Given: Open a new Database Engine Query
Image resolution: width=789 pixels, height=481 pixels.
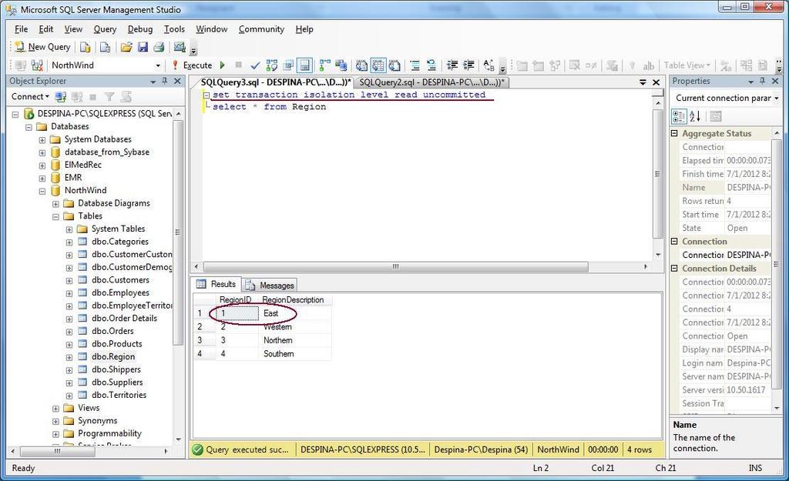Looking at the screenshot, I should [x=86, y=47].
